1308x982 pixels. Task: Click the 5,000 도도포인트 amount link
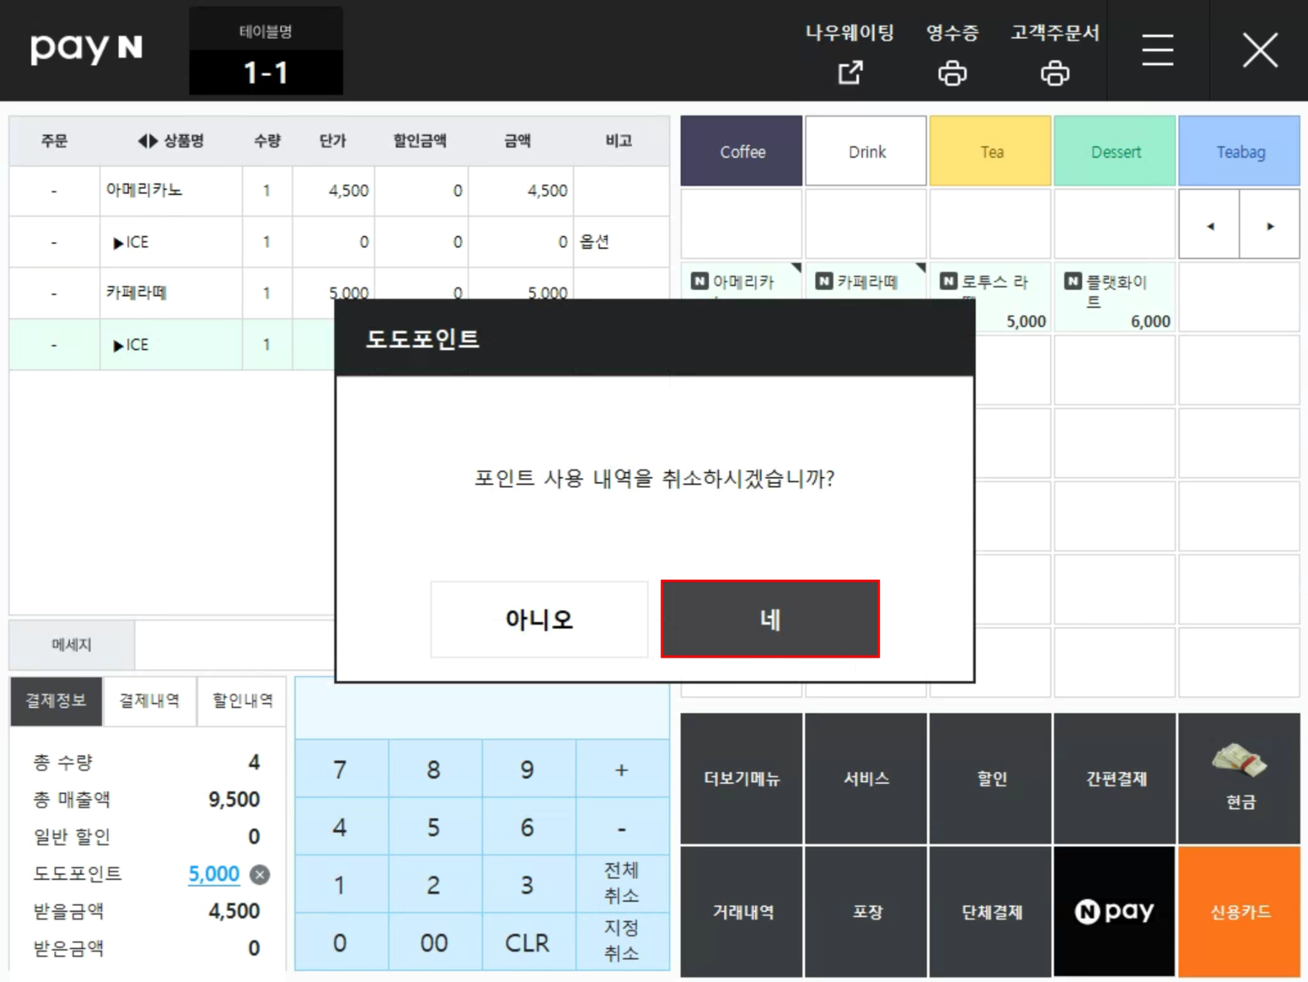click(213, 873)
